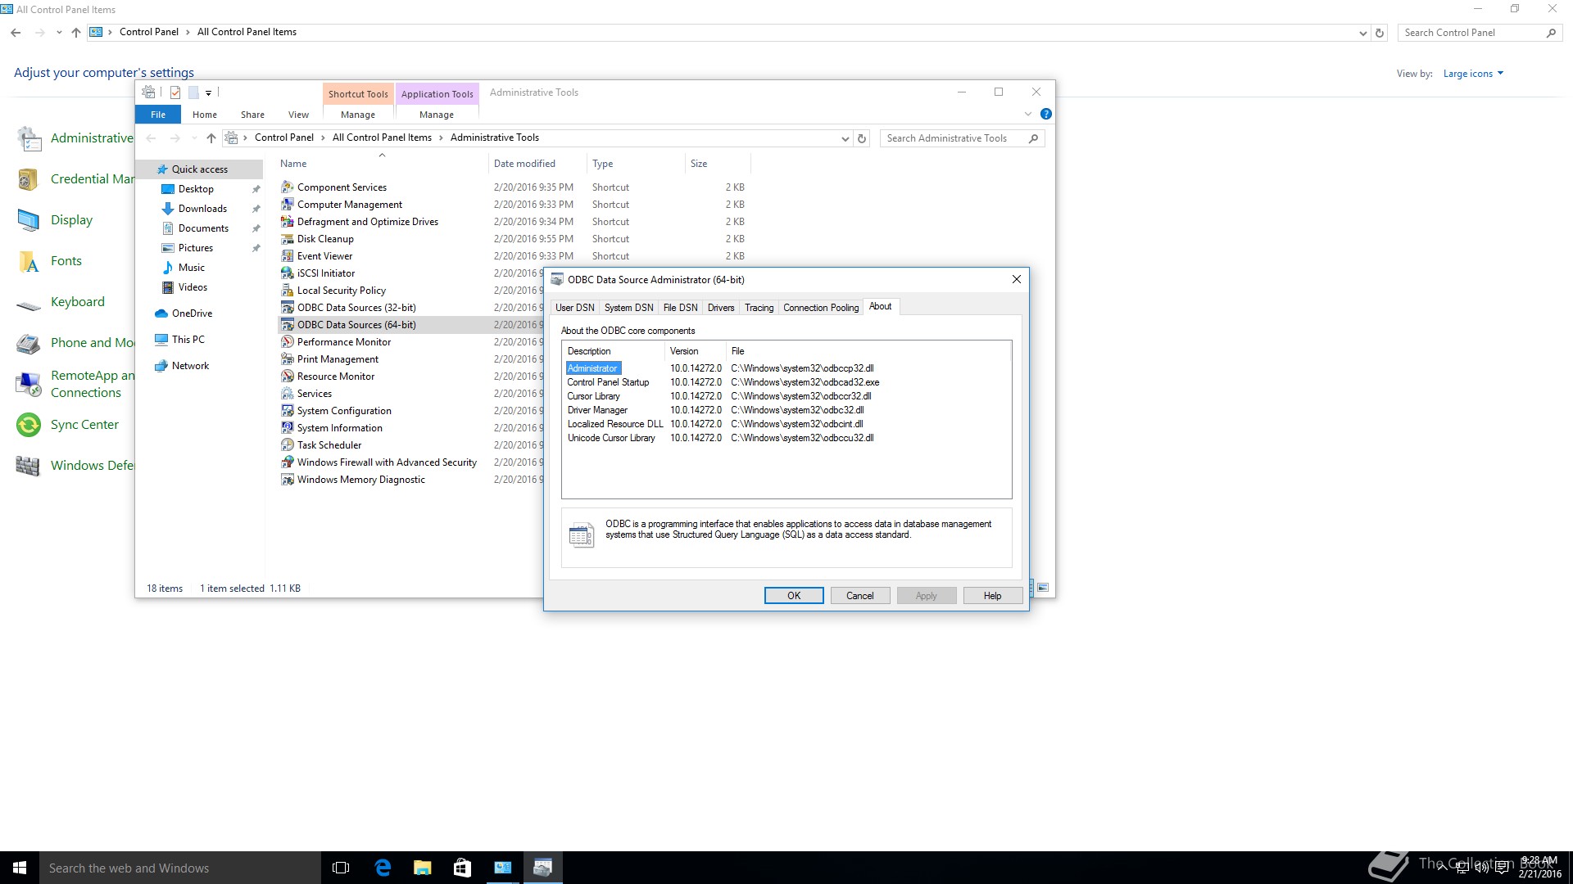The width and height of the screenshot is (1573, 884).
Task: Open the Store icon on the taskbar
Action: point(462,868)
